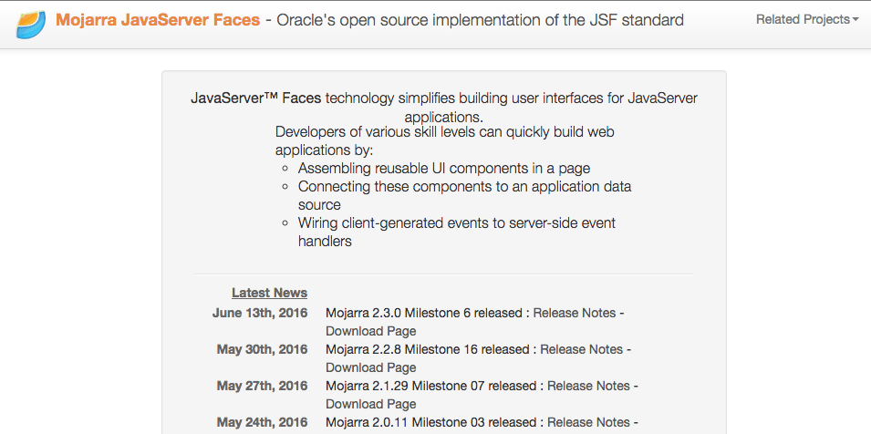Image resolution: width=871 pixels, height=434 pixels.
Task: Select the May 27th, 2016 news date
Action: click(262, 386)
